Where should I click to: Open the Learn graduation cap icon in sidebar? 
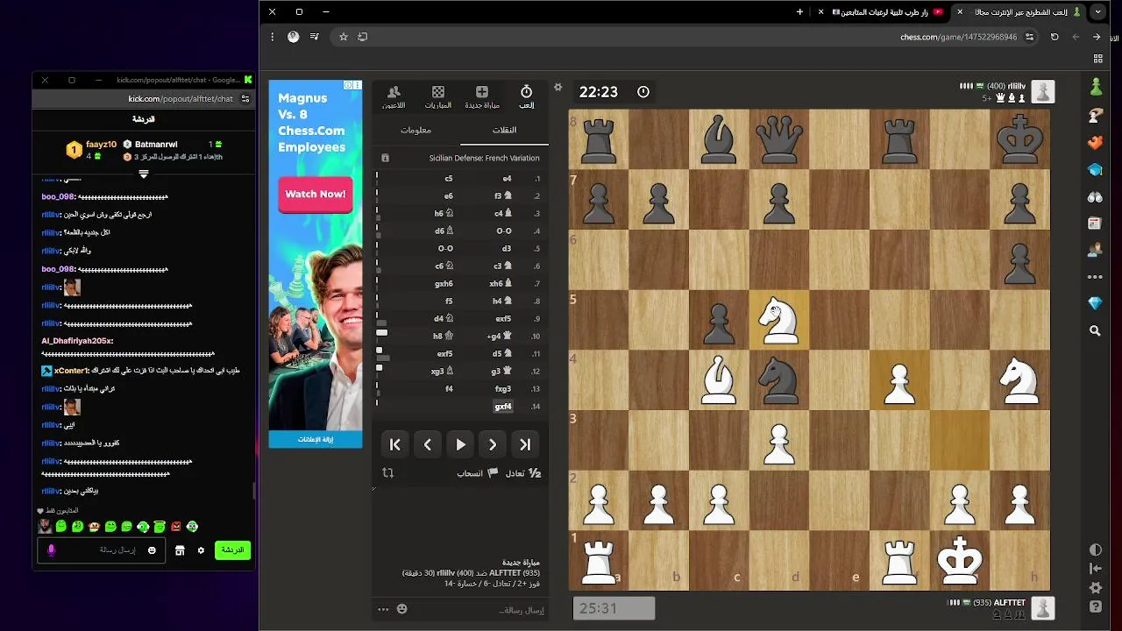(1095, 170)
